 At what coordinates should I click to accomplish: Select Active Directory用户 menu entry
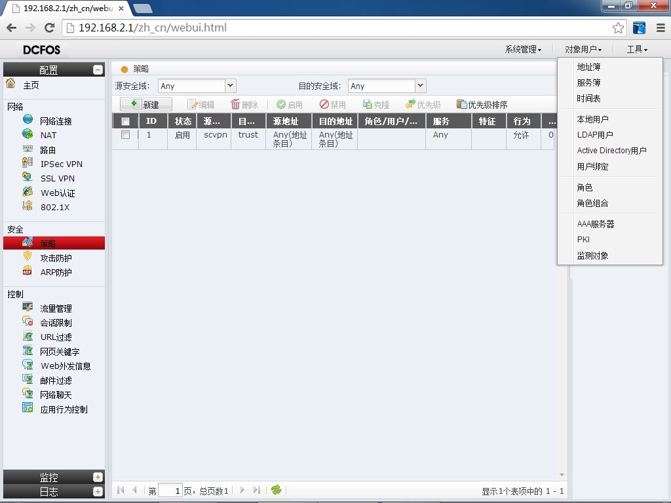(x=611, y=151)
